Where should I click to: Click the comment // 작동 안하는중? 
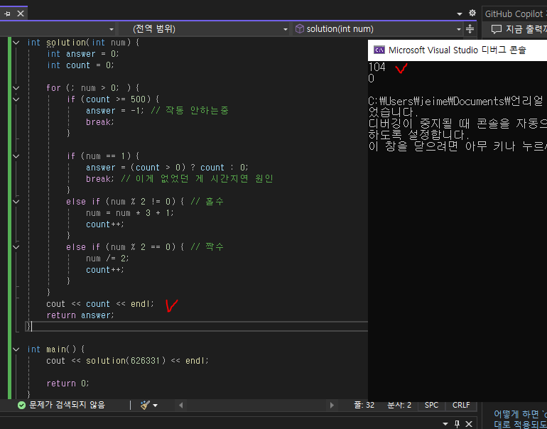pos(190,111)
